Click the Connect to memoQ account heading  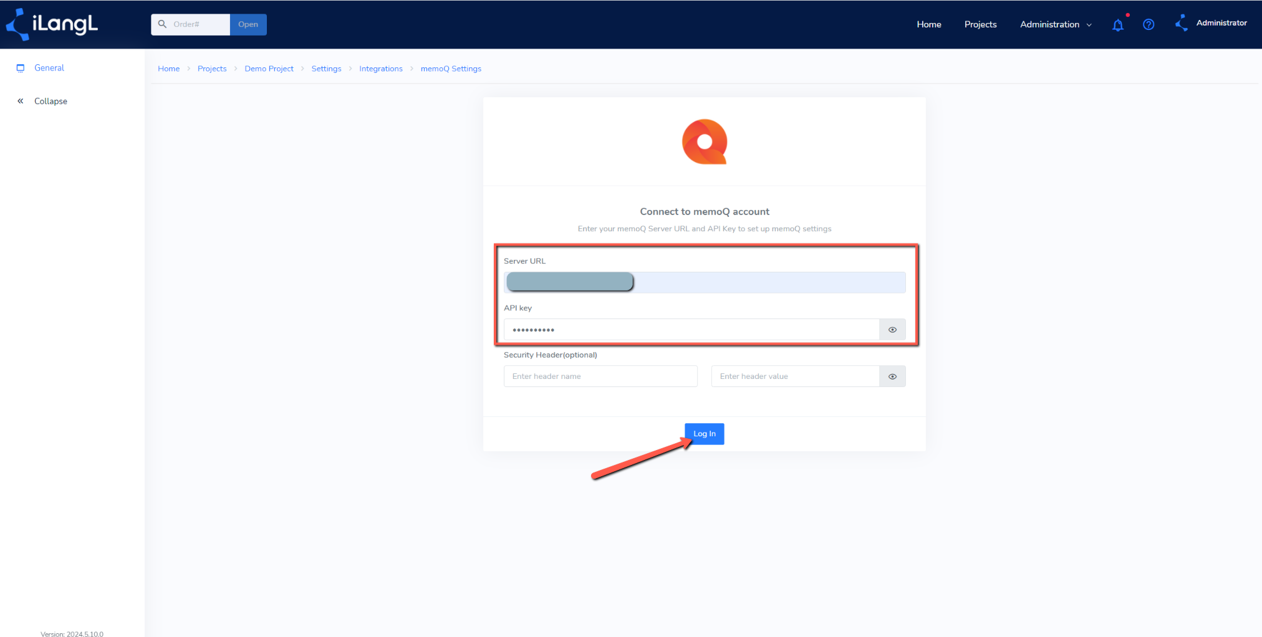705,211
